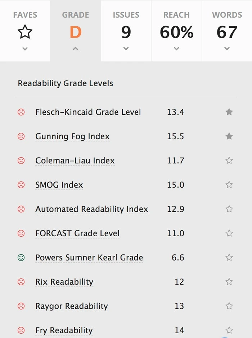Click the happy face beside Powers Sumner Kearl
The width and height of the screenshot is (252, 338).
point(21,258)
